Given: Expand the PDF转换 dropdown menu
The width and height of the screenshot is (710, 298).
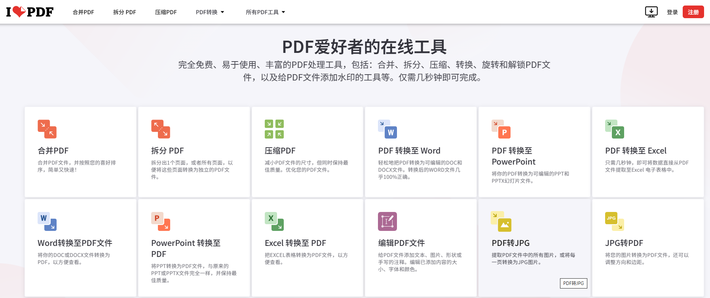Looking at the screenshot, I should tap(210, 12).
